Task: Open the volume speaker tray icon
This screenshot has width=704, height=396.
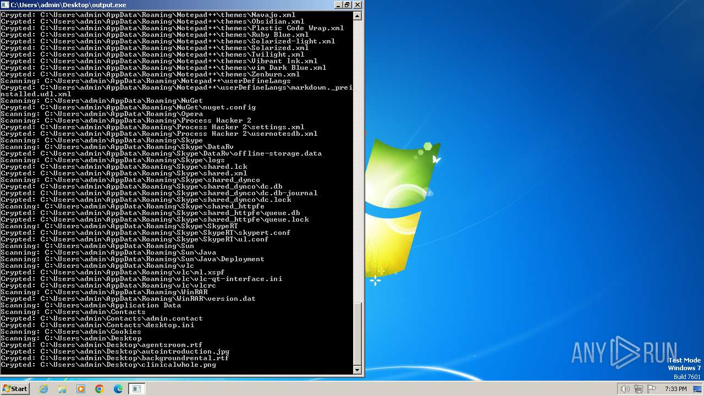Action: (x=625, y=389)
